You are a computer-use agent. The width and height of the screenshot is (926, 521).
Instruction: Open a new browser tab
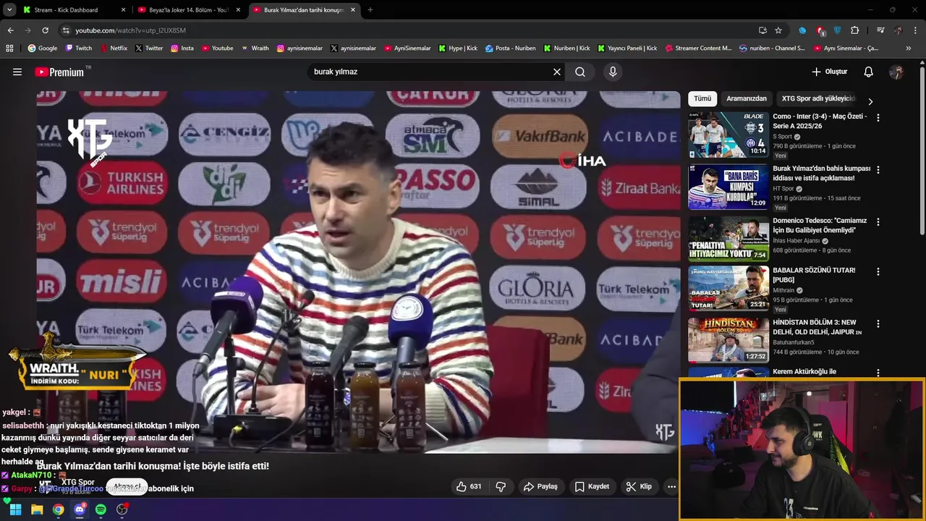point(370,10)
